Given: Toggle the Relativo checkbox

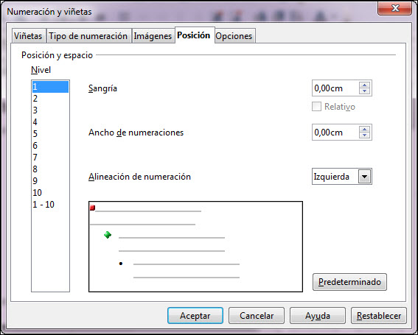Looking at the screenshot, I should [x=316, y=107].
